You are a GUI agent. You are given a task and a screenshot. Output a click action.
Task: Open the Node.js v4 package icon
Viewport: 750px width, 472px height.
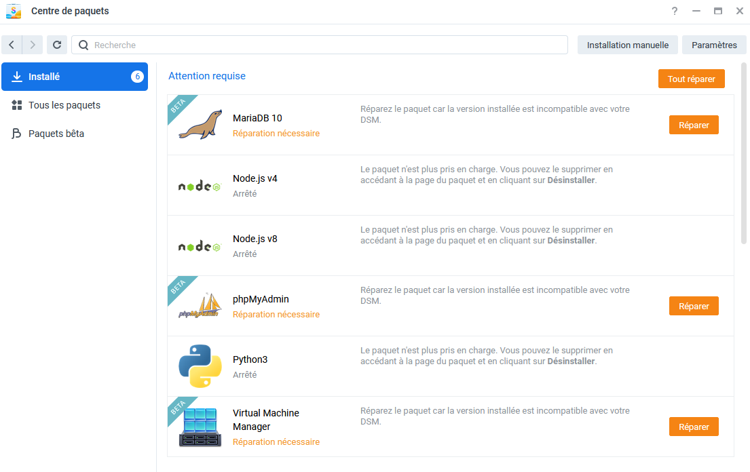click(200, 186)
